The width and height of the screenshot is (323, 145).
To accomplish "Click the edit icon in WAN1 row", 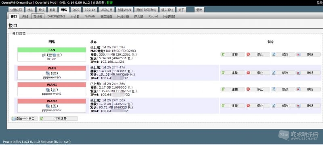I will tap(274, 89).
